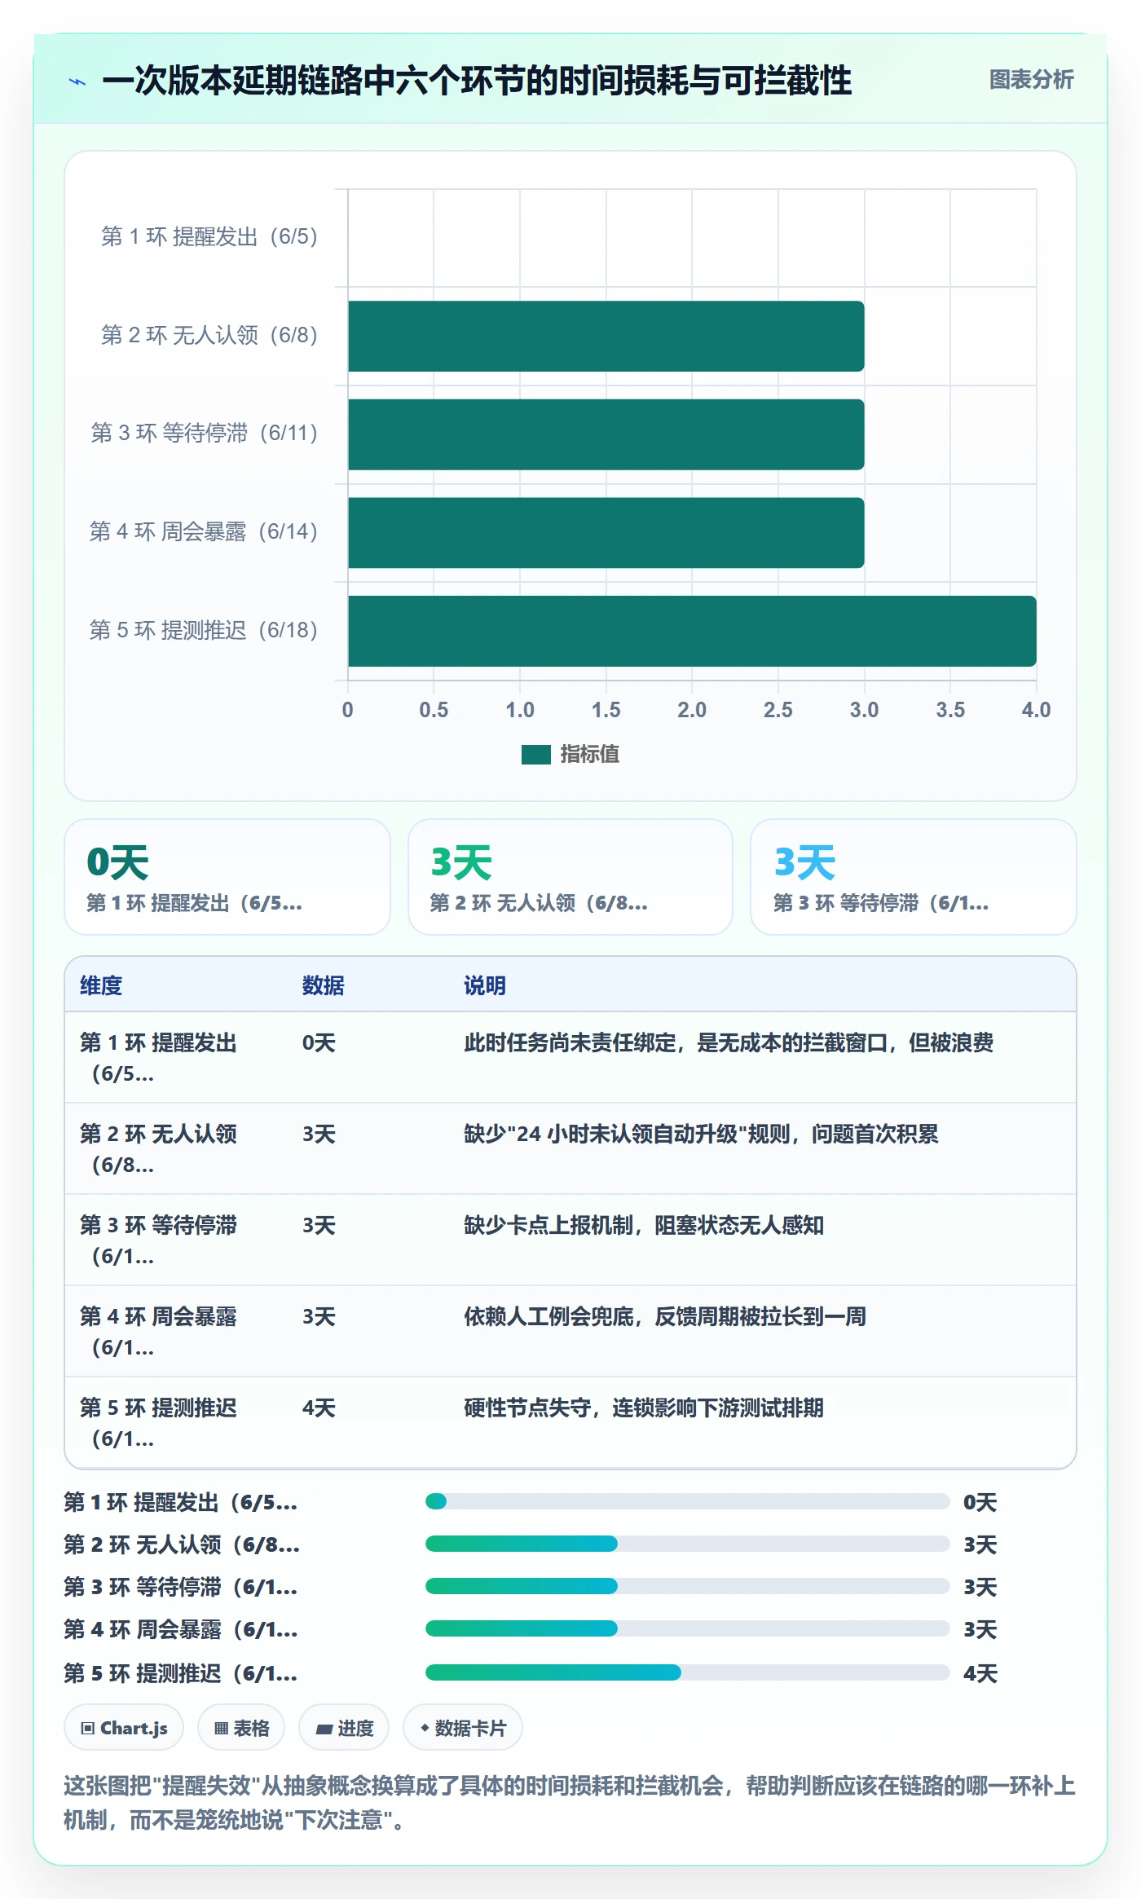The width and height of the screenshot is (1141, 1899).
Task: Click the 周会暴露 progress bar
Action: tap(687, 1628)
